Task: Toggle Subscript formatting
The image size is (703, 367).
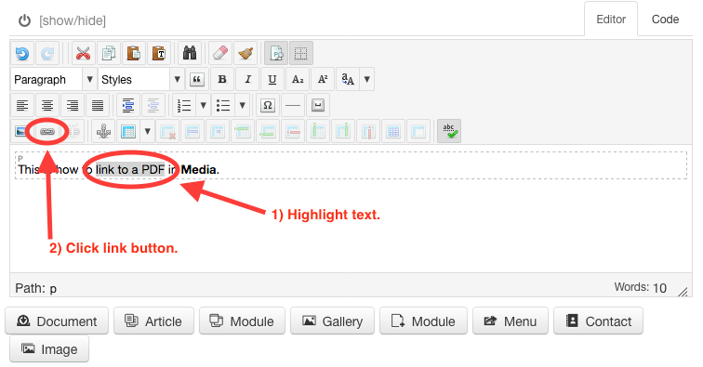Action: pos(298,80)
